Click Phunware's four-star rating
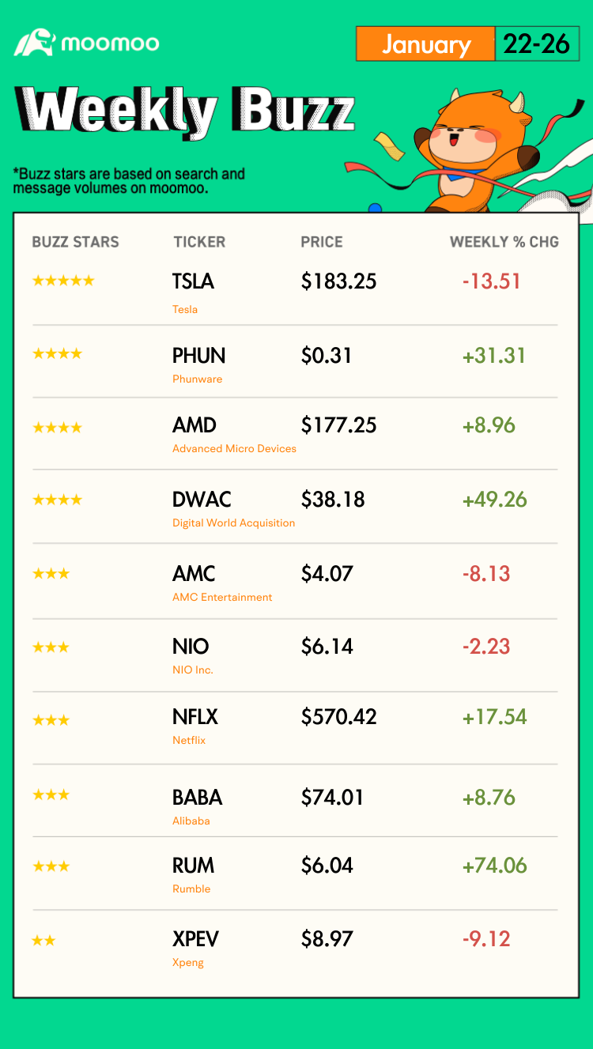The height and width of the screenshot is (1049, 593). [57, 353]
